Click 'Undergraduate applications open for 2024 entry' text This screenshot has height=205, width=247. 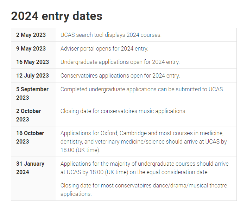coord(120,62)
